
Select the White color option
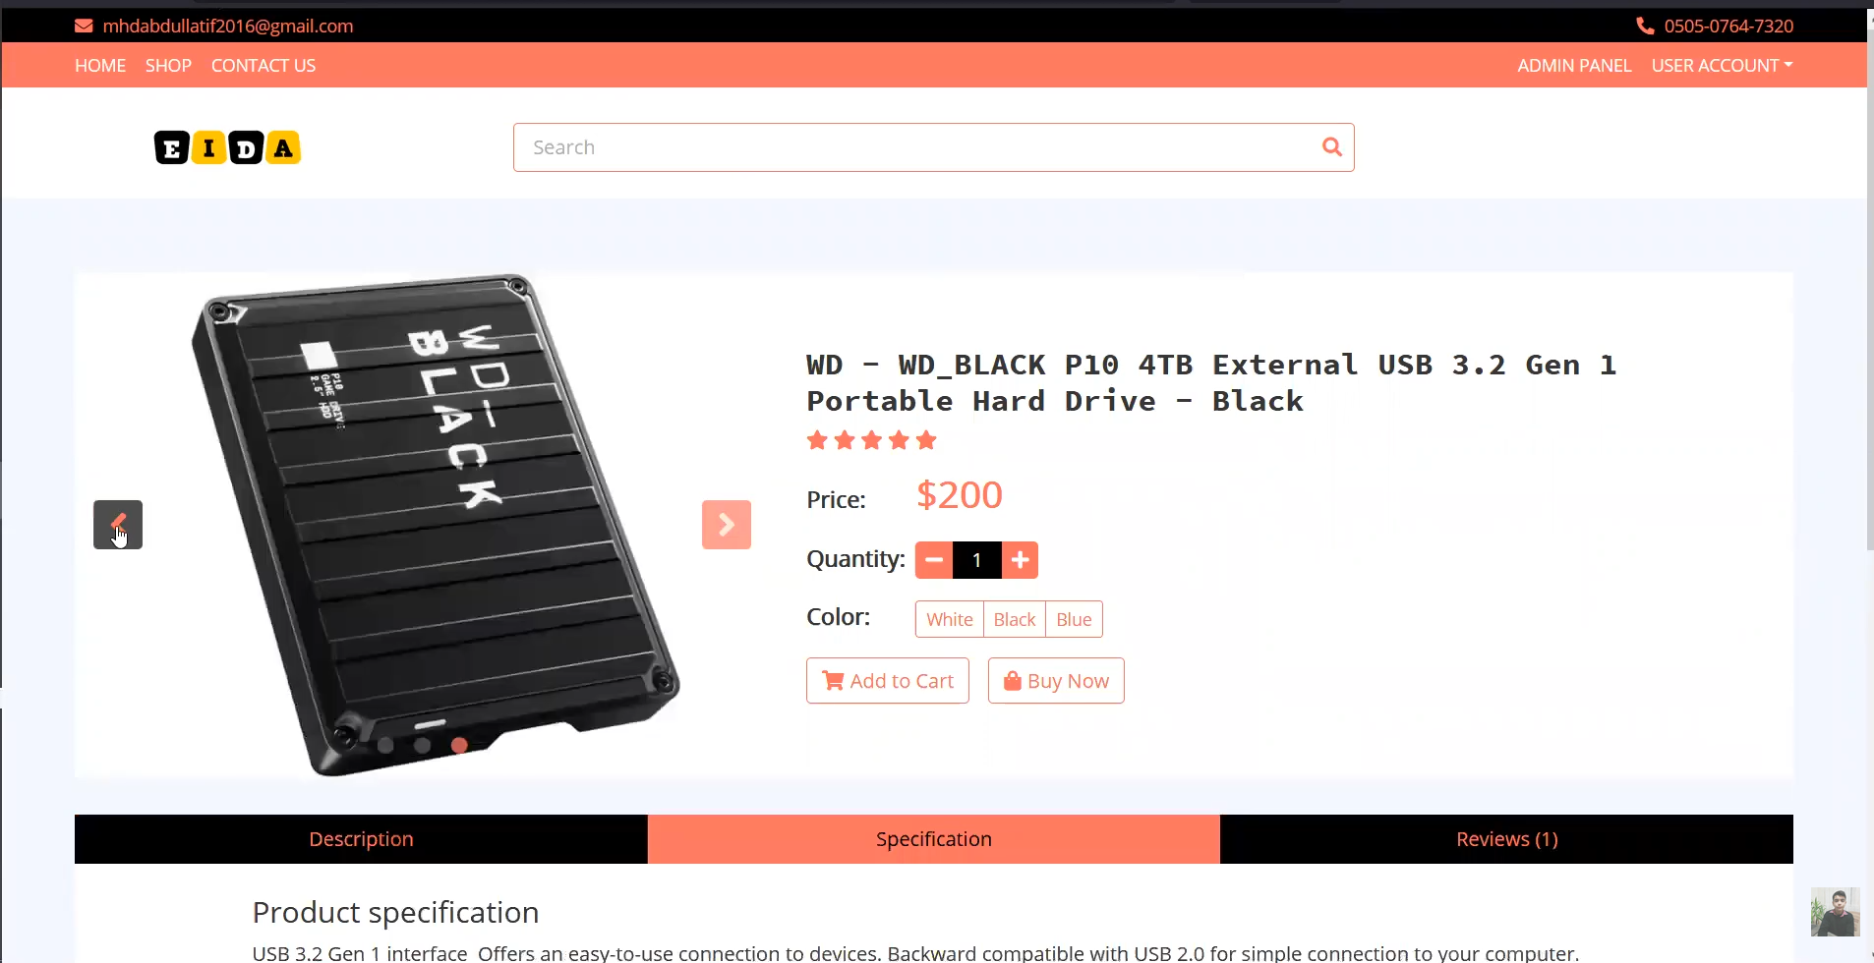pos(950,619)
